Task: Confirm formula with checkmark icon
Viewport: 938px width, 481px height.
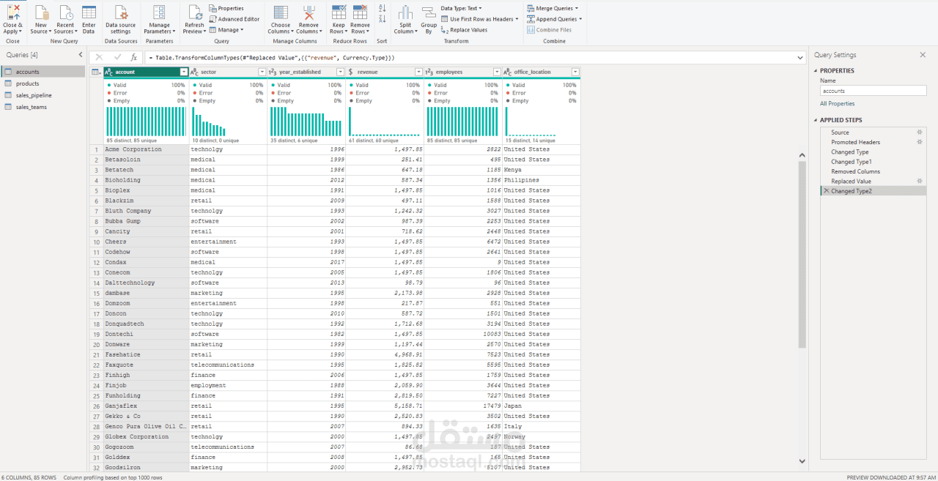Action: coord(118,57)
